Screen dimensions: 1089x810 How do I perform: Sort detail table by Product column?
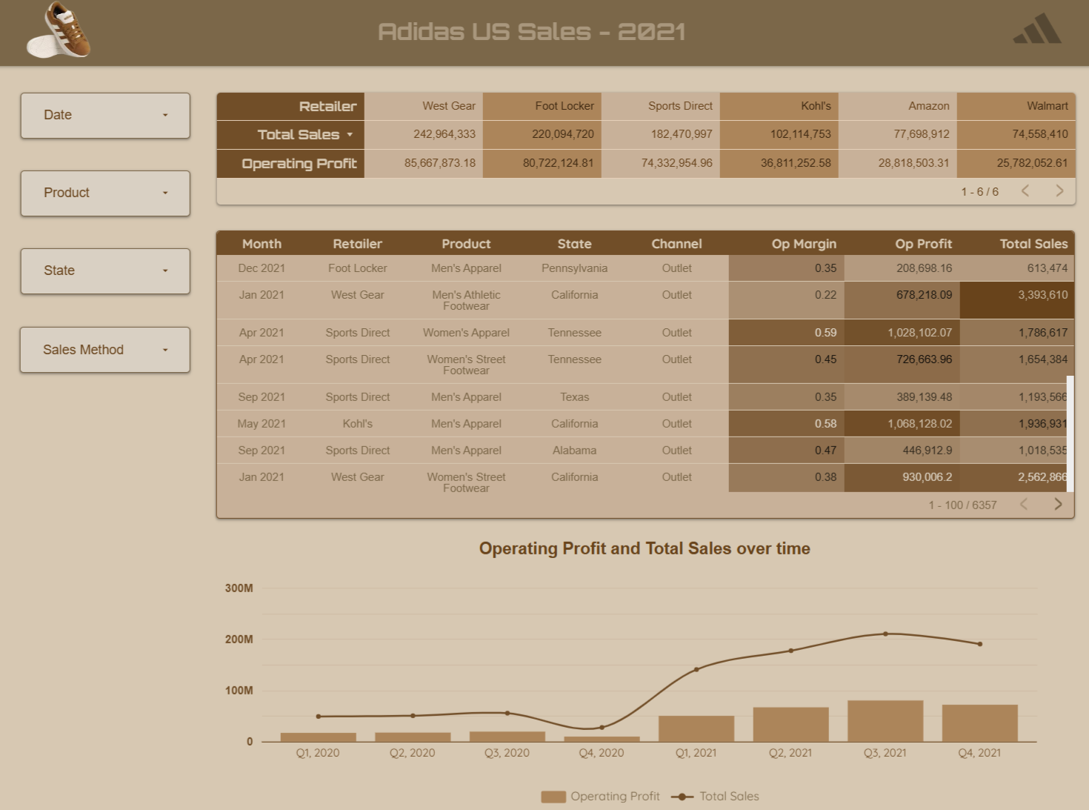[x=466, y=244]
